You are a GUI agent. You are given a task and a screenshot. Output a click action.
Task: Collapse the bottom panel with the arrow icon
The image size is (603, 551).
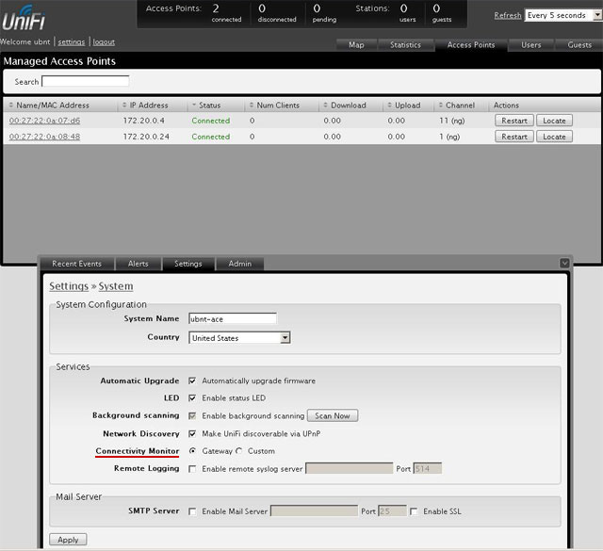tap(564, 263)
